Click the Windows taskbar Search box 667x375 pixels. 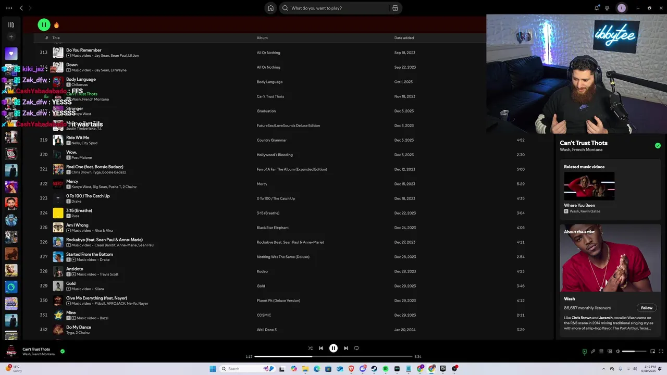(247, 369)
